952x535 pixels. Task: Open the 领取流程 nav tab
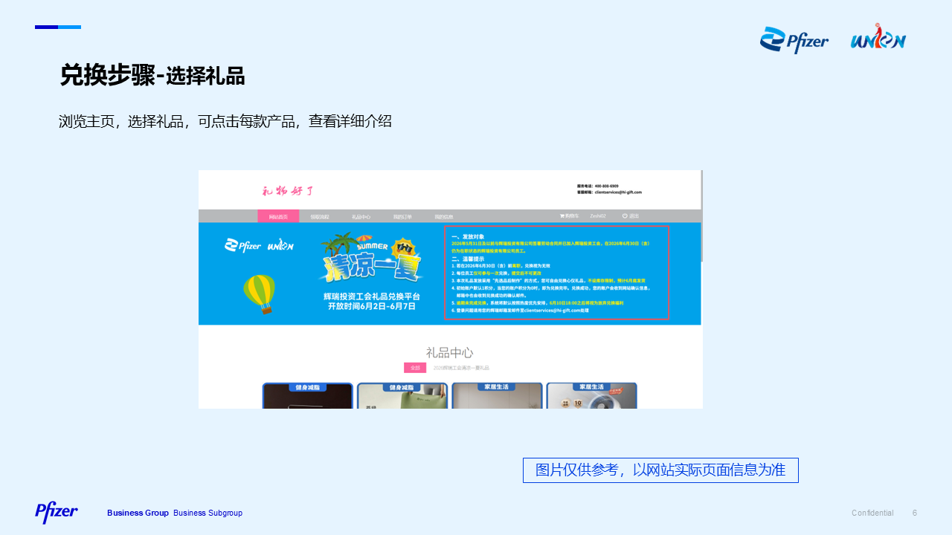pyautogui.click(x=321, y=216)
